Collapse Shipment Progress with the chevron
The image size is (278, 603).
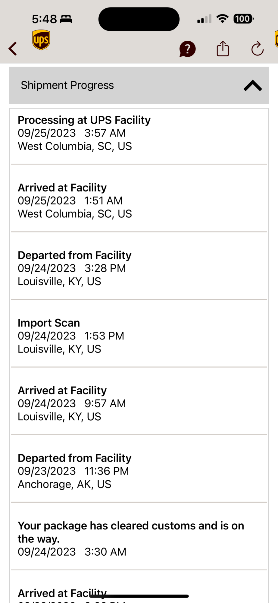tap(253, 86)
